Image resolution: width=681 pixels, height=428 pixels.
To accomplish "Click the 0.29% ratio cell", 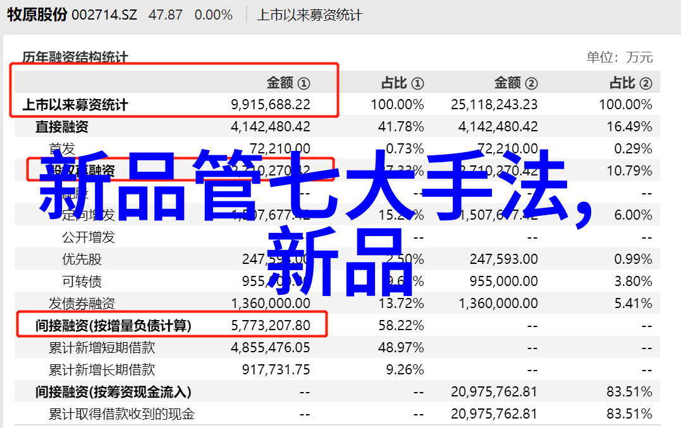I will point(633,149).
